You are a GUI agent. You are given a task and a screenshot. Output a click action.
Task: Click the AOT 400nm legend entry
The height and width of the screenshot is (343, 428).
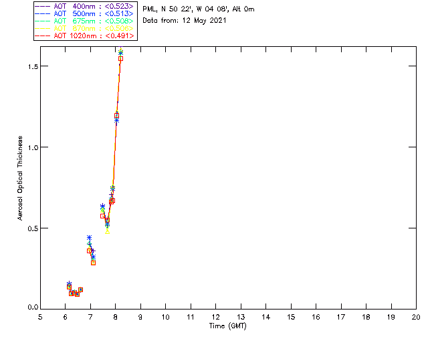85,6
